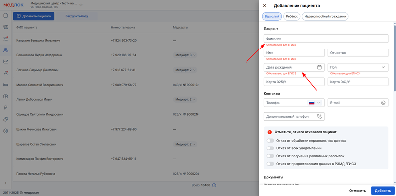Open the ruble finance sidebar icon
The image size is (396, 196).
[x=6, y=108]
